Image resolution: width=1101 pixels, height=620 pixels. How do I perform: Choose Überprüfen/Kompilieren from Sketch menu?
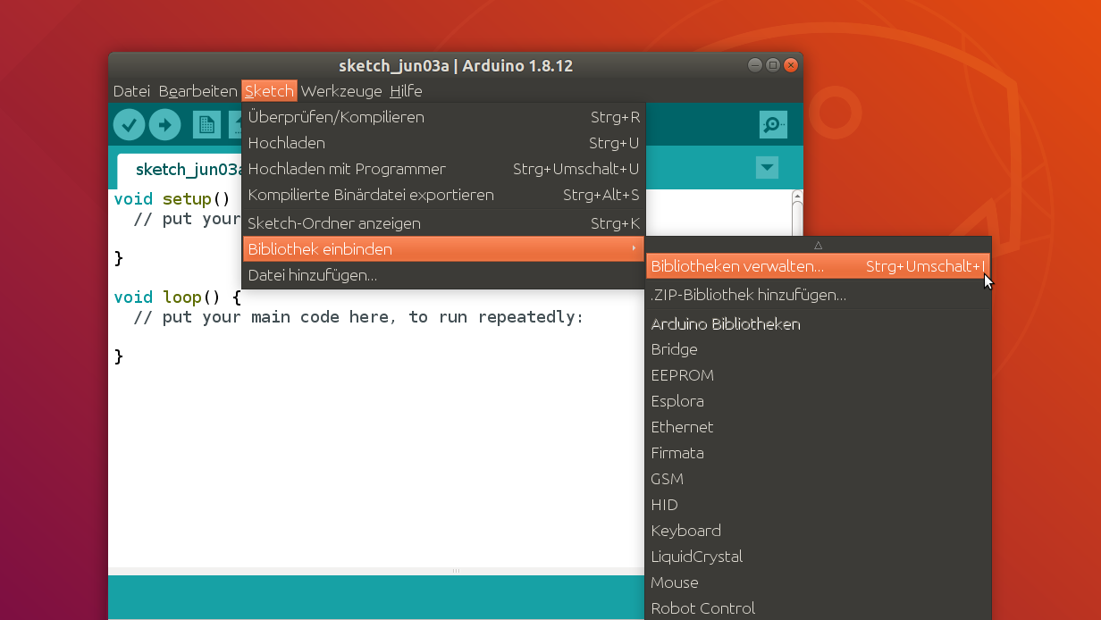click(443, 117)
